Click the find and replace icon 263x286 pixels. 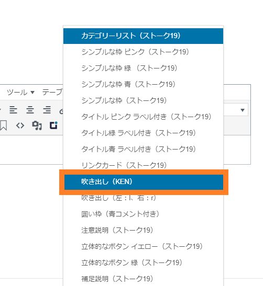(x=37, y=125)
